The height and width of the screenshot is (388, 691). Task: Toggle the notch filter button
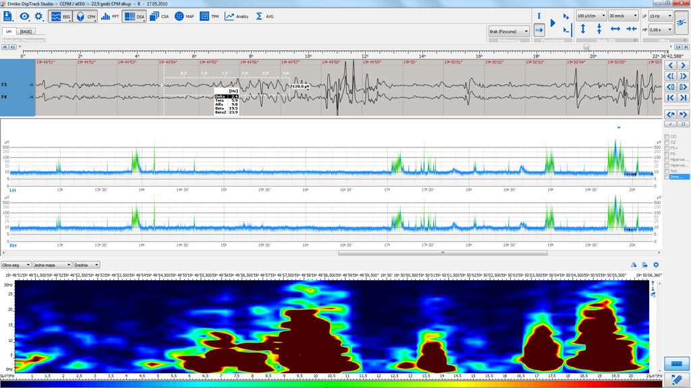[682, 22]
